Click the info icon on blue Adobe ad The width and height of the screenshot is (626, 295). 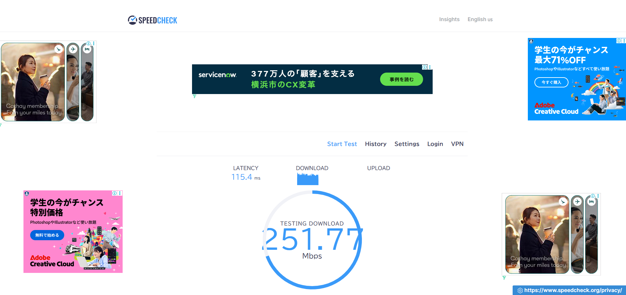[618, 41]
